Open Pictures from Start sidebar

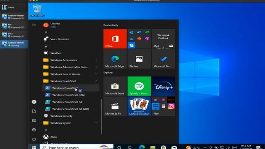point(34,120)
